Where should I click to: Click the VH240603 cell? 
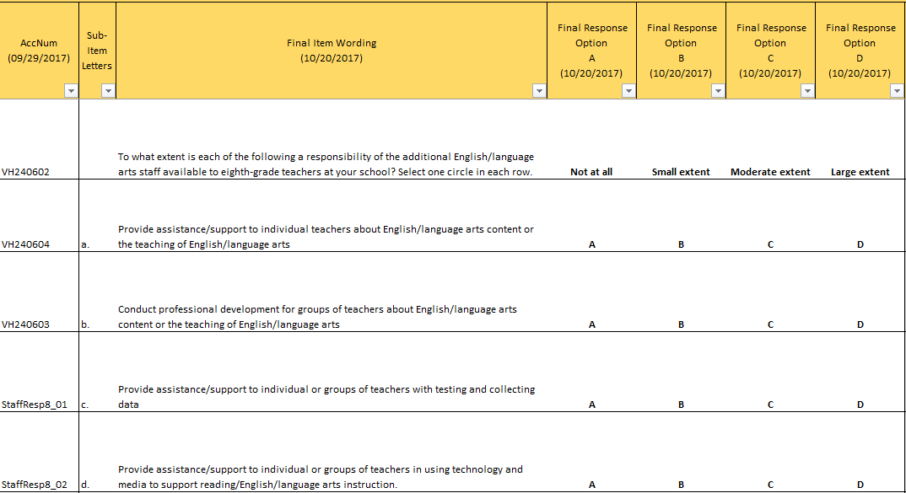click(x=40, y=292)
